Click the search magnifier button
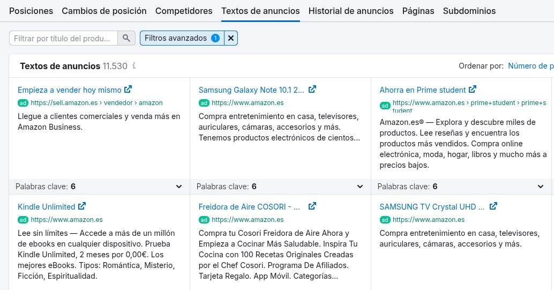The height and width of the screenshot is (290, 554). tap(126, 38)
